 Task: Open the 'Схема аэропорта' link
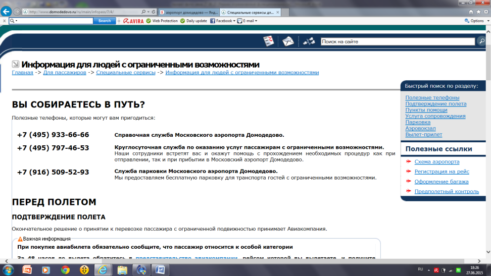click(x=437, y=161)
